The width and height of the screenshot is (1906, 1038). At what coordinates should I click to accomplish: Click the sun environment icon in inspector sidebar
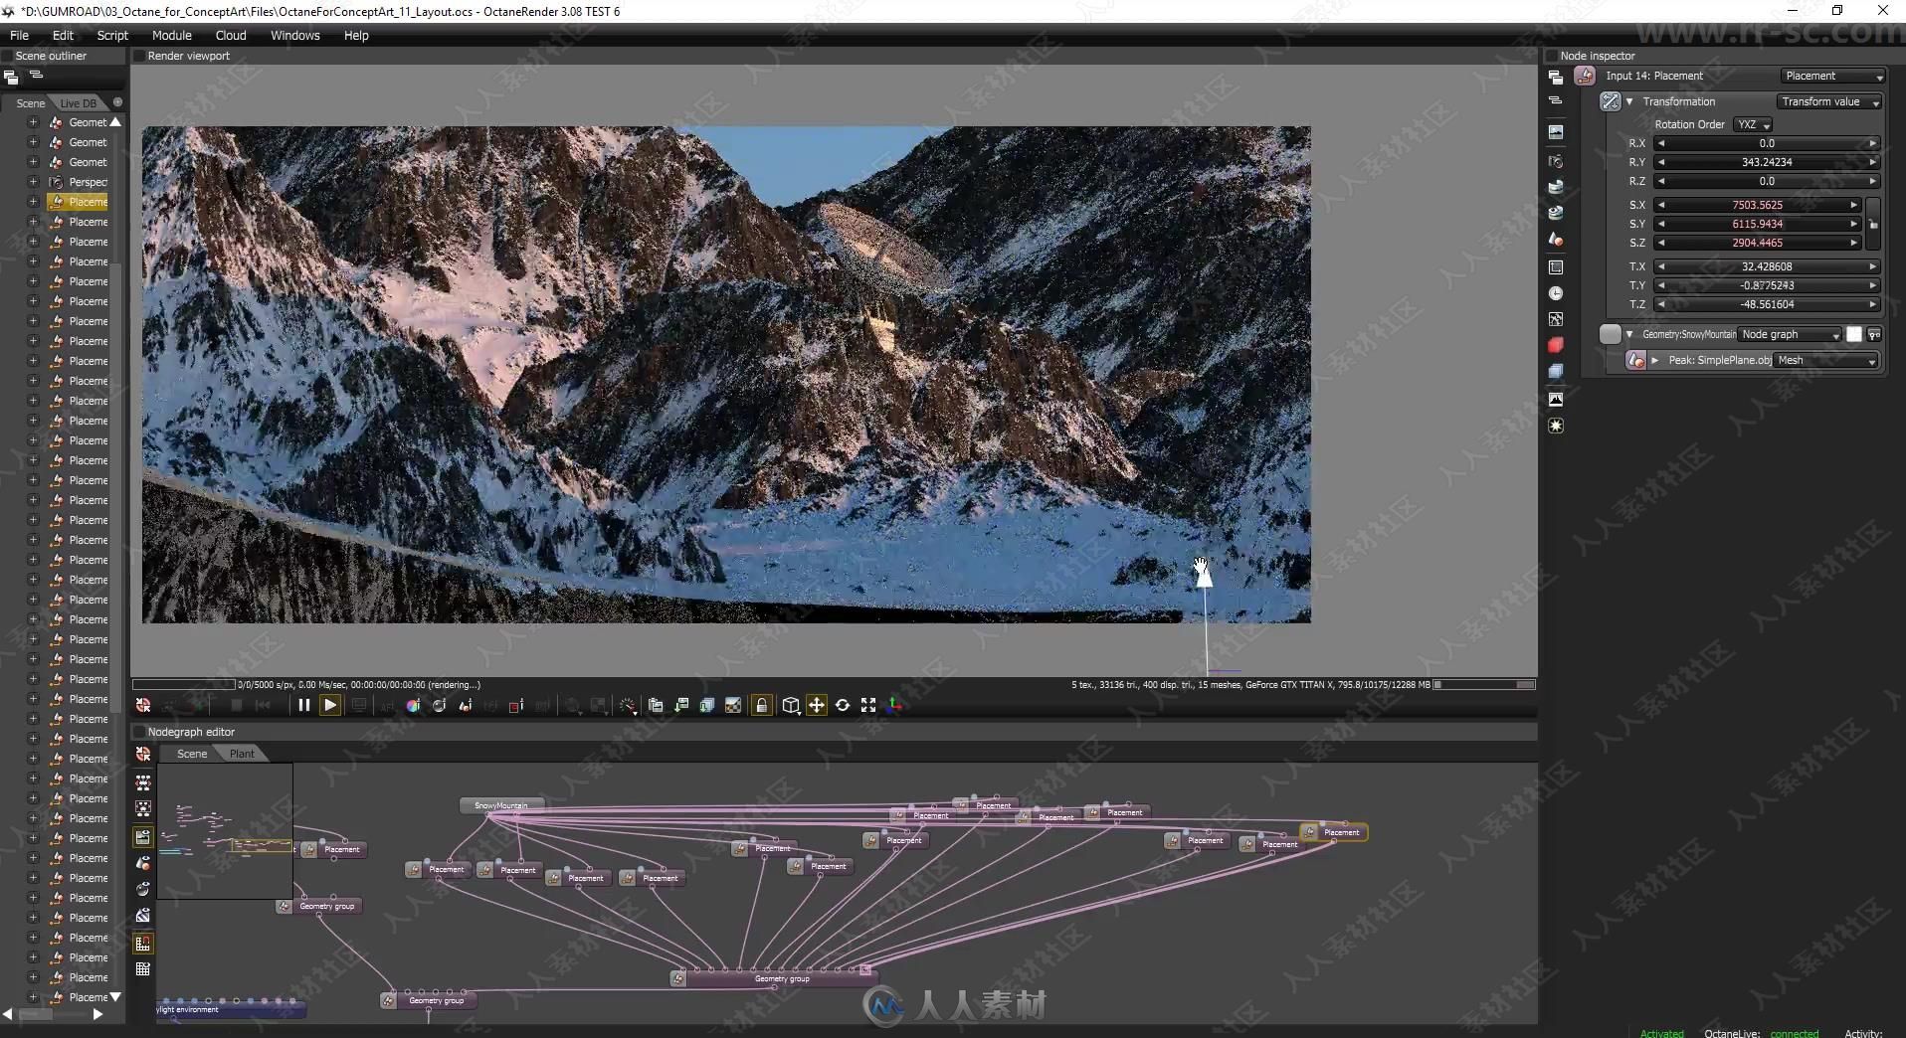click(x=1556, y=426)
